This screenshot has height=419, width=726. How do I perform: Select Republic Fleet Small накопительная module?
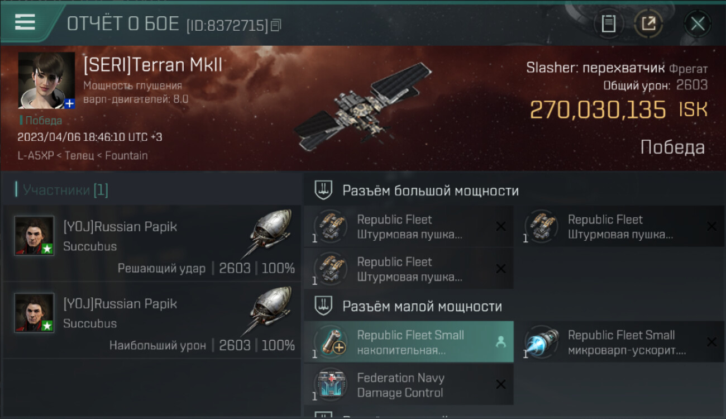[409, 342]
